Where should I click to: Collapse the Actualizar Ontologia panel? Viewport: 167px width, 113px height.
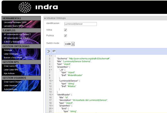pyautogui.click(x=45, y=18)
